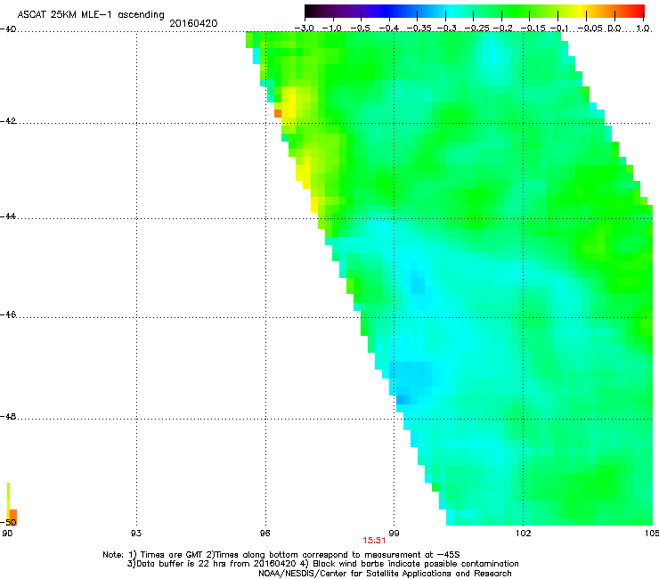Click the date label 20160420
Viewport: 659px width, 579px height.
pos(193,23)
